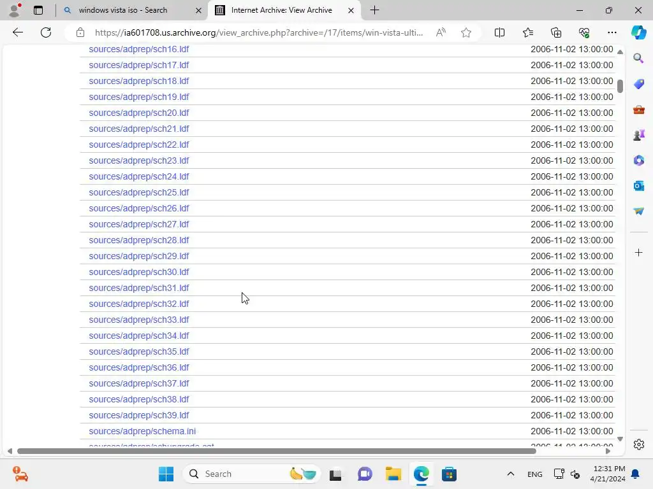The height and width of the screenshot is (489, 653).
Task: Add this page to favorites (star)
Action: [x=466, y=32]
